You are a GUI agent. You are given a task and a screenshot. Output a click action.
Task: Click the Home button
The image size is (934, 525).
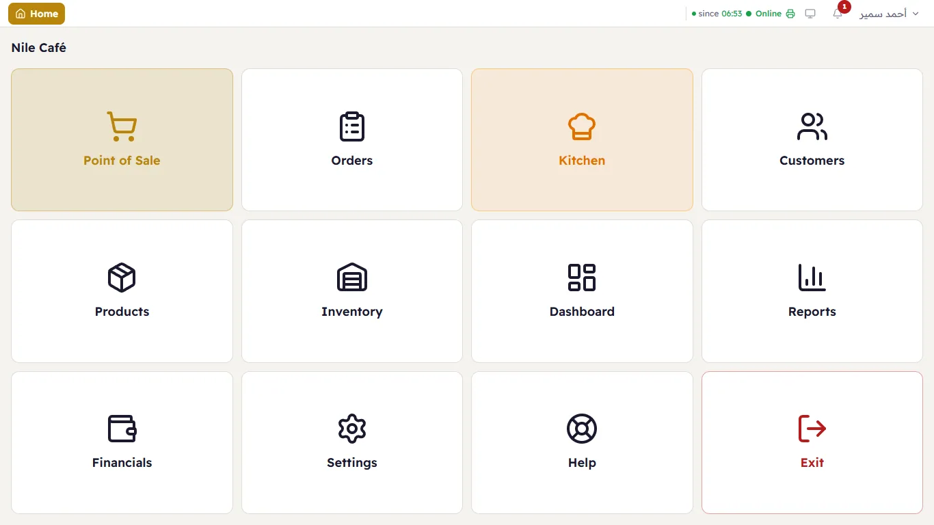[37, 14]
